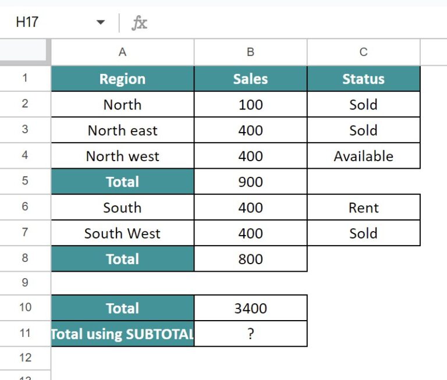The image size is (447, 380).
Task: Select the Rent status cell
Action: coord(363,207)
